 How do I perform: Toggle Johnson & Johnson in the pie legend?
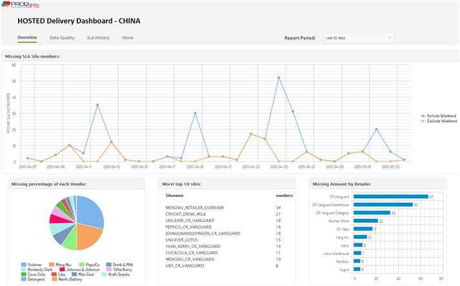coord(80,270)
